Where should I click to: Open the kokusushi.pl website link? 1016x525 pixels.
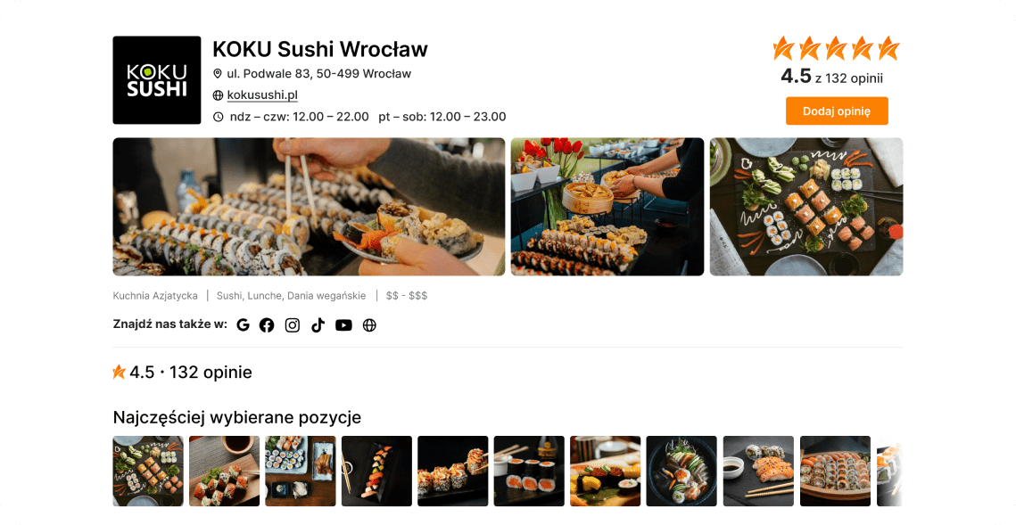pos(262,95)
